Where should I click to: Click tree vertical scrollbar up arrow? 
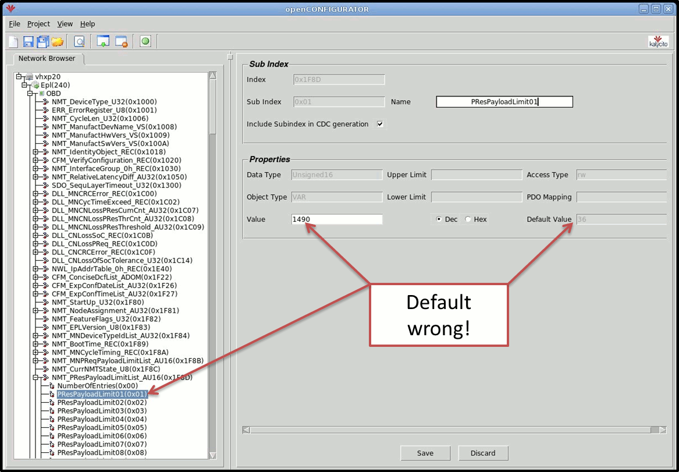coord(212,75)
